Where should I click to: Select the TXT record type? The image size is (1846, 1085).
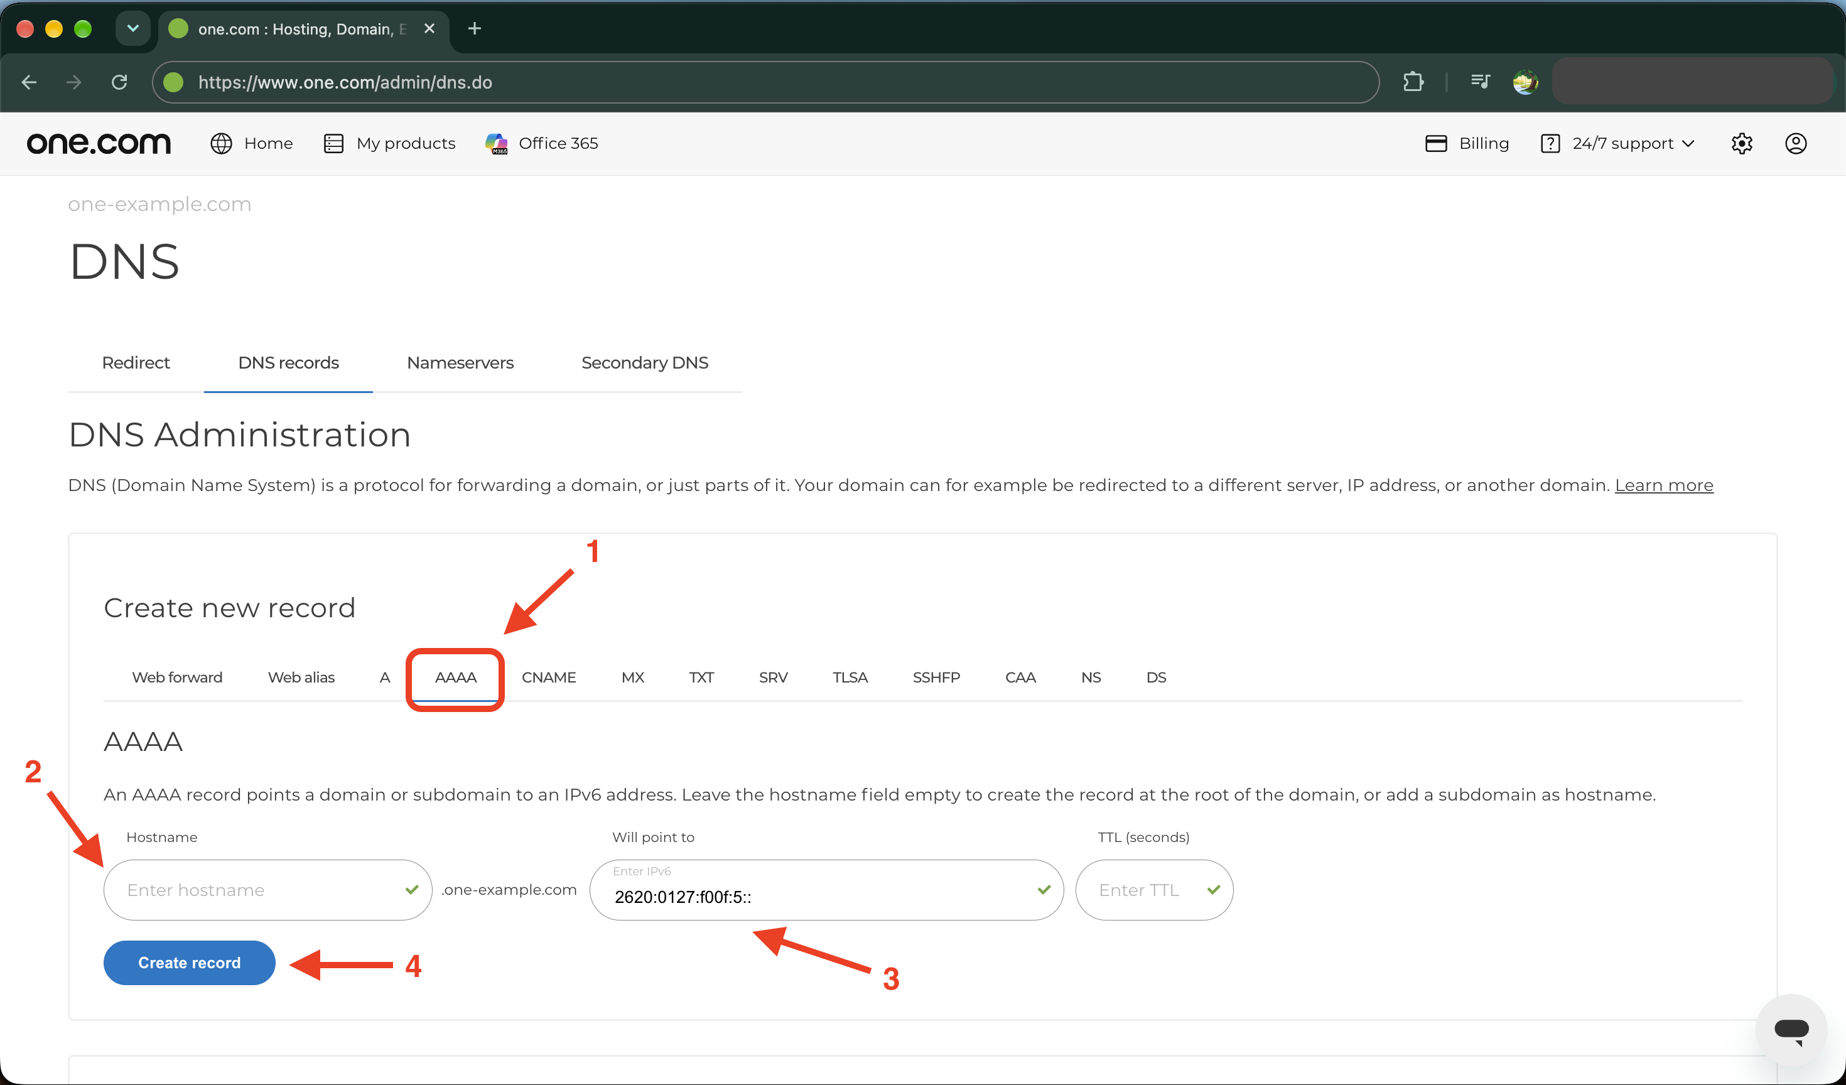tap(701, 677)
